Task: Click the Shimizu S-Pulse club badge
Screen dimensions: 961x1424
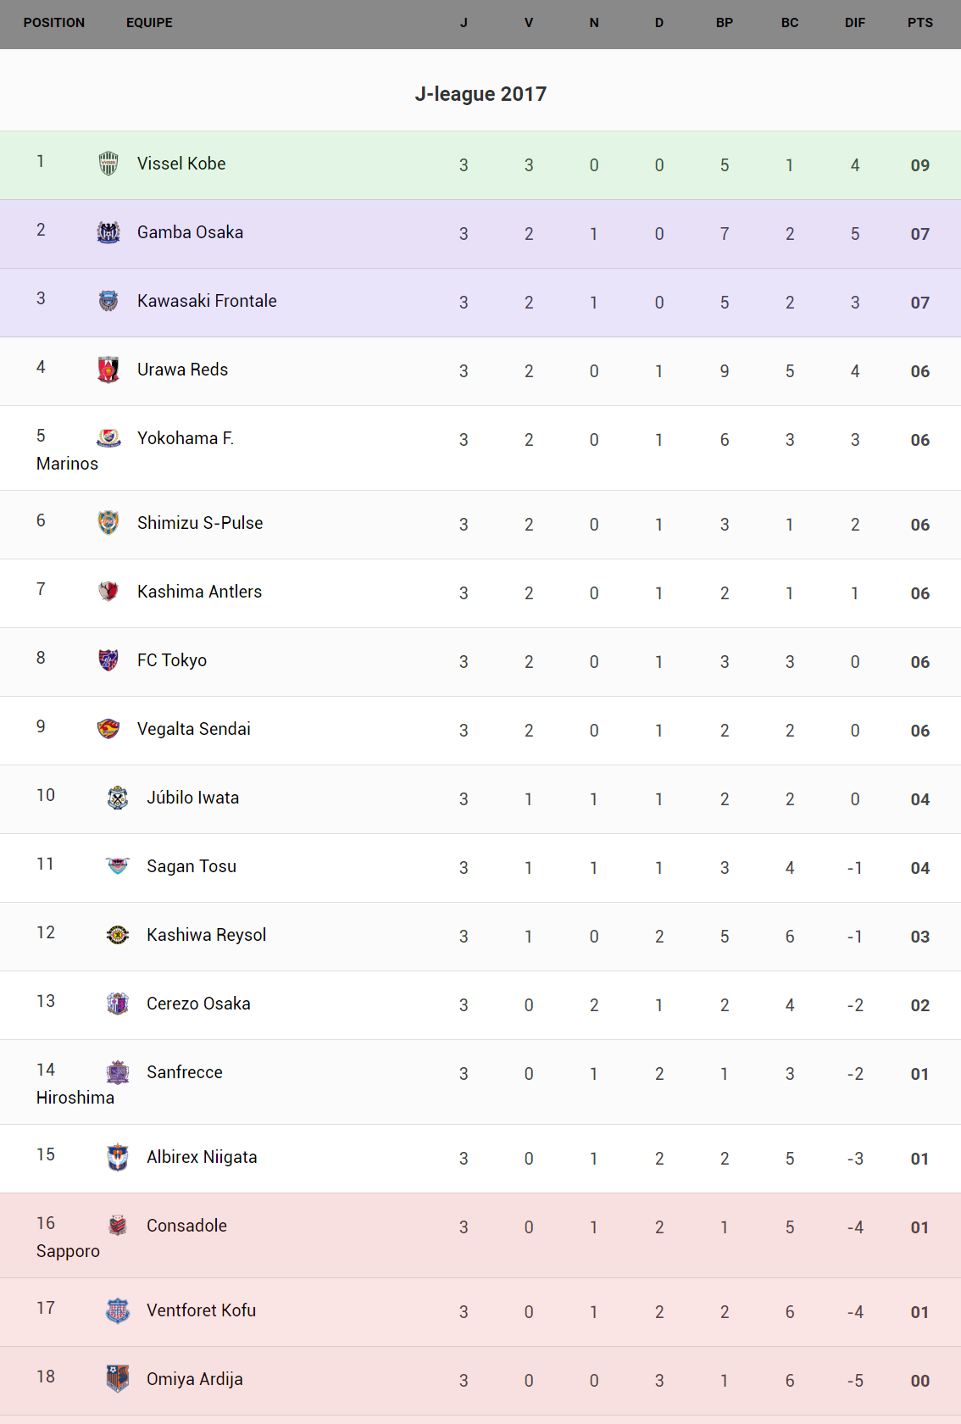Action: [108, 522]
